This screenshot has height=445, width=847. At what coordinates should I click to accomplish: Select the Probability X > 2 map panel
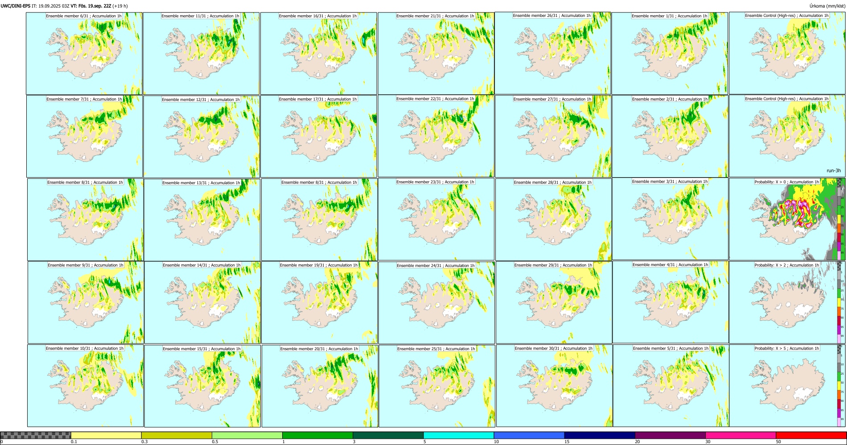787,302
